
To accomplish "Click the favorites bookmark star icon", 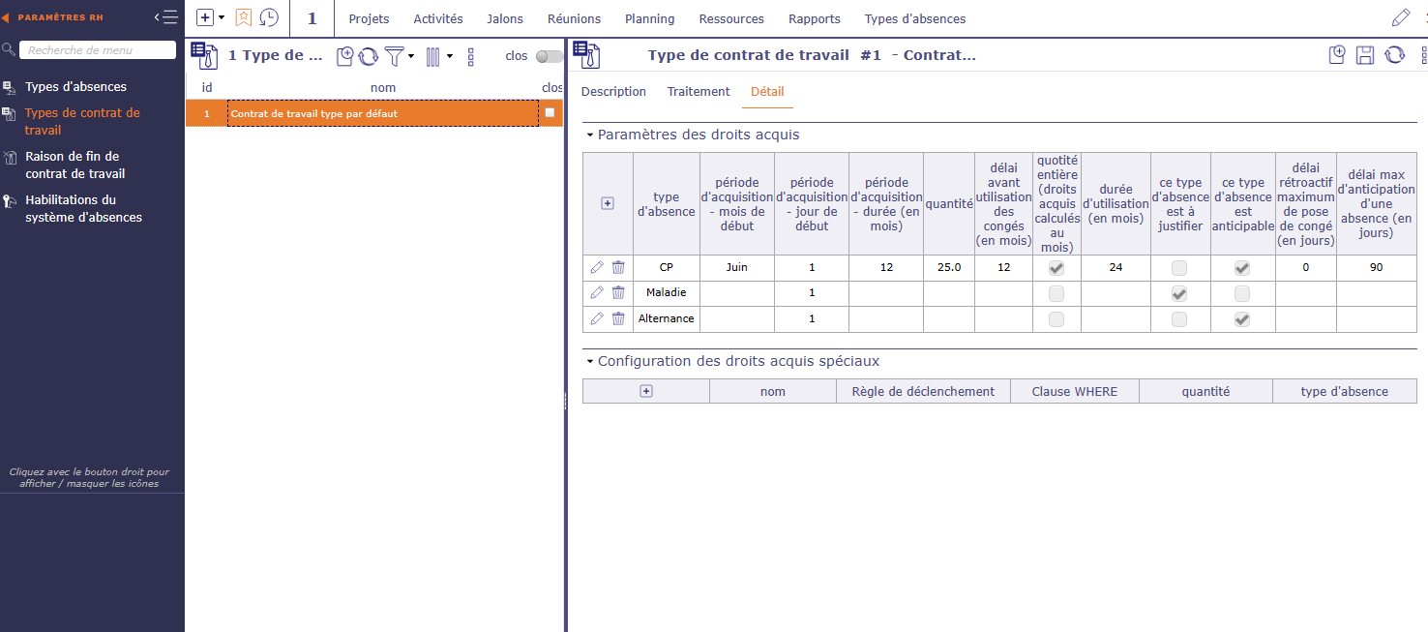I will click(244, 18).
